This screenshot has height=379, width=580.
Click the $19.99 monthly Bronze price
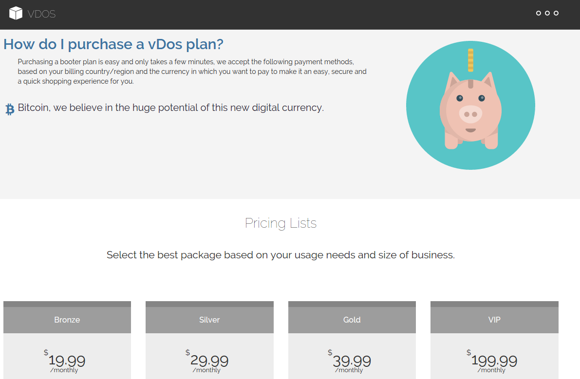(x=67, y=361)
